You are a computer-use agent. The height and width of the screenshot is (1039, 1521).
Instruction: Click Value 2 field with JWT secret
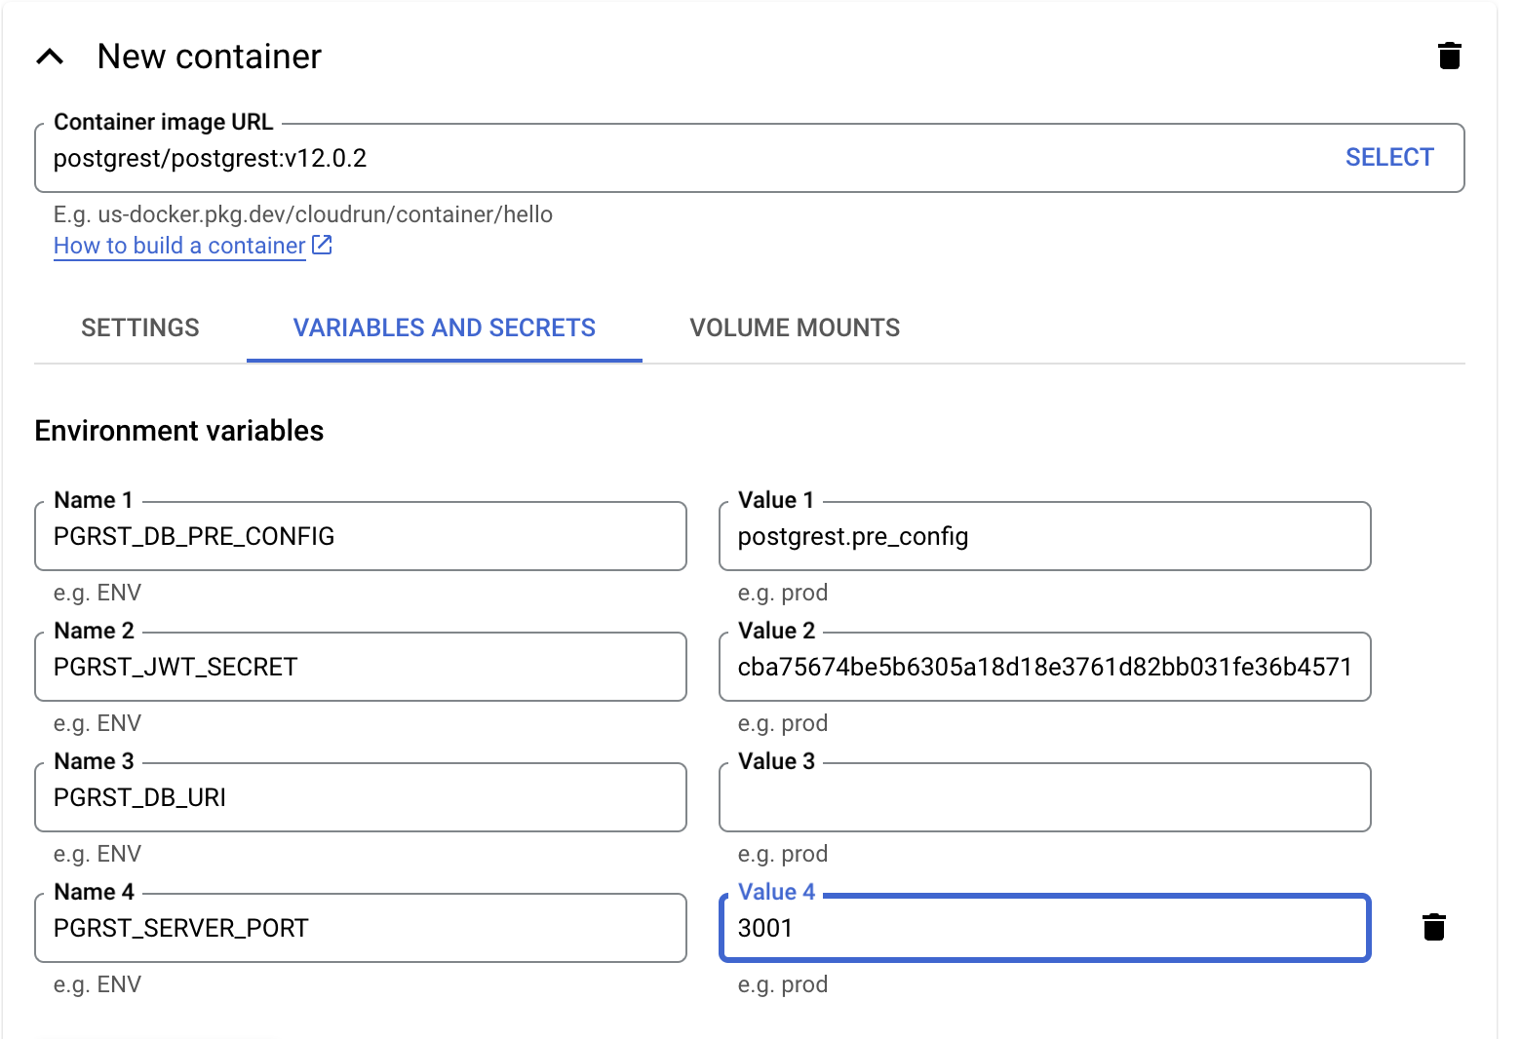[x=1044, y=667]
